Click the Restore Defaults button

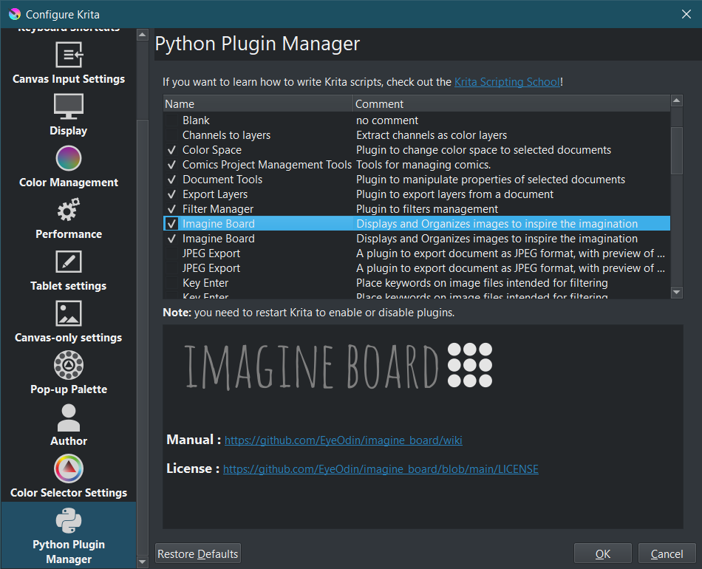coord(198,553)
